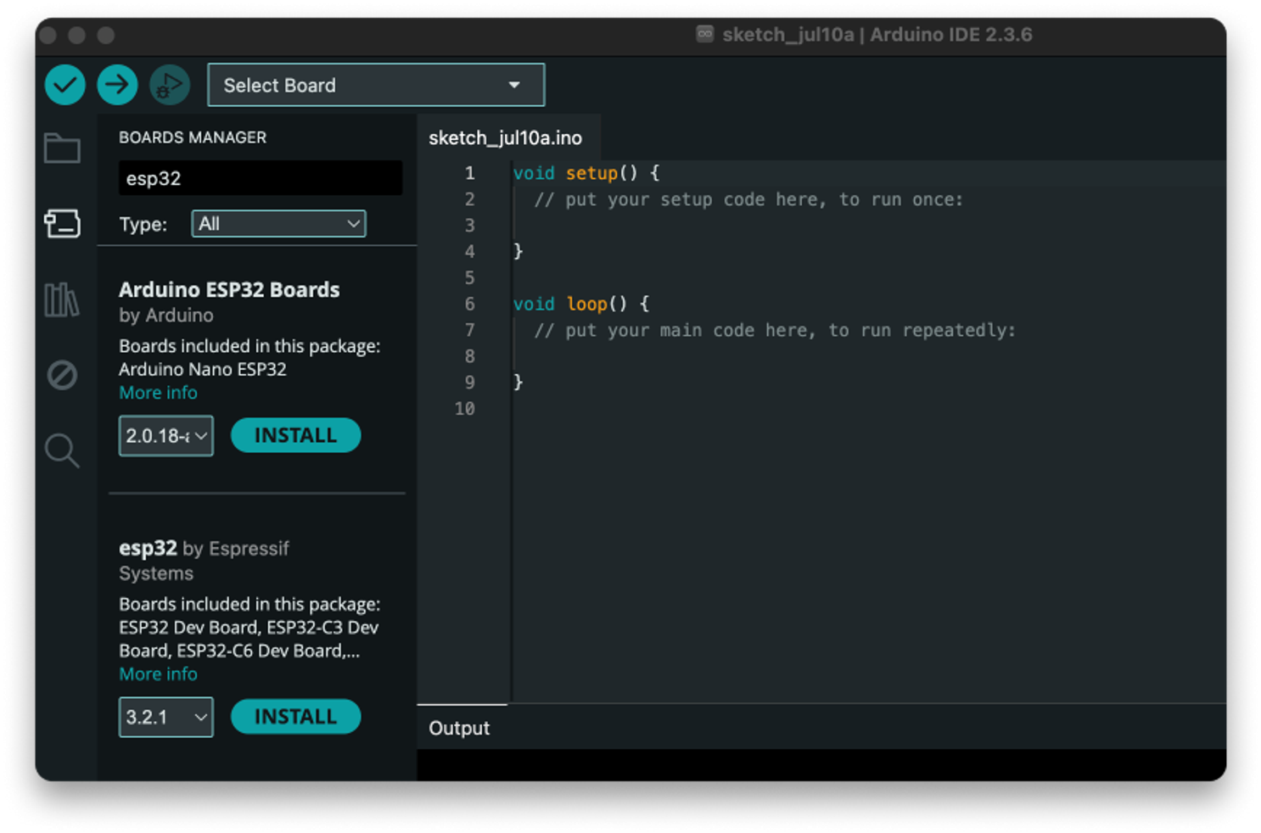This screenshot has height=833, width=1261.
Task: Open the Select Board dropdown
Action: 376,85
